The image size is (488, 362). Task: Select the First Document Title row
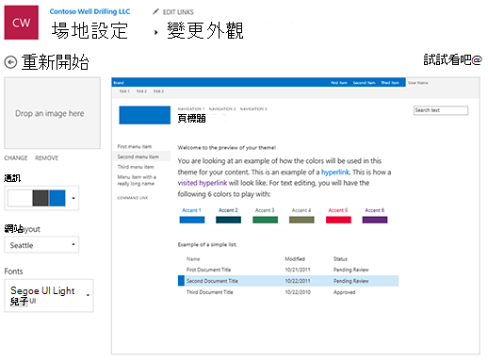pyautogui.click(x=288, y=270)
